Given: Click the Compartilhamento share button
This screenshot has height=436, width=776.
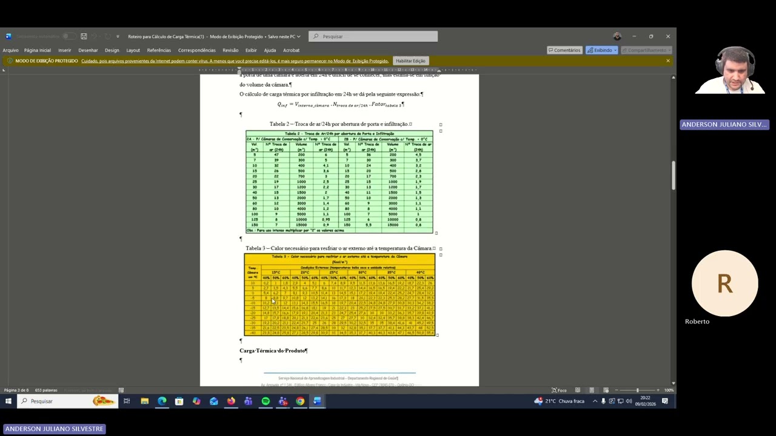Looking at the screenshot, I should coord(646,50).
